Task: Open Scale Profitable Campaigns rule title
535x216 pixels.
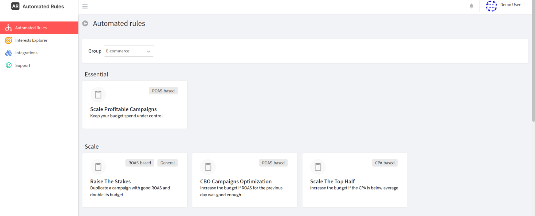Action: (x=123, y=109)
